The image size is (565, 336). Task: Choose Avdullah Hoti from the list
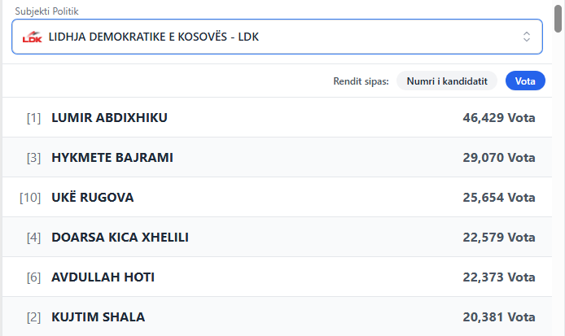point(103,277)
